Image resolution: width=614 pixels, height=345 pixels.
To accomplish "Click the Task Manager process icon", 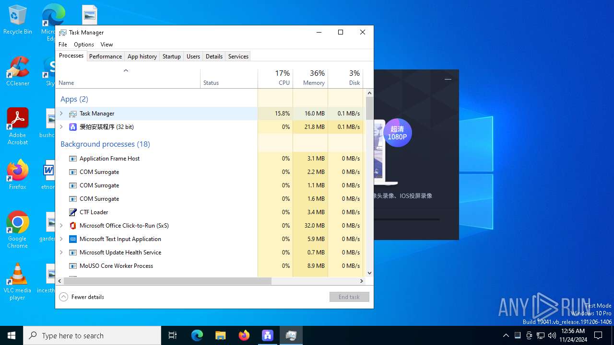I will pos(73,114).
